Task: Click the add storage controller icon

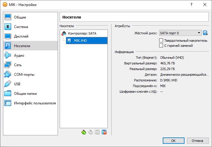Action: (84, 132)
